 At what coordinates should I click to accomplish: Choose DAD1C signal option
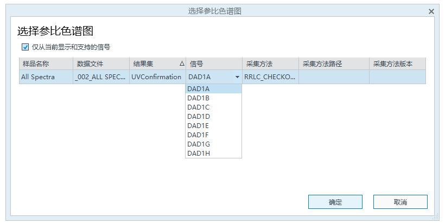[x=213, y=107]
